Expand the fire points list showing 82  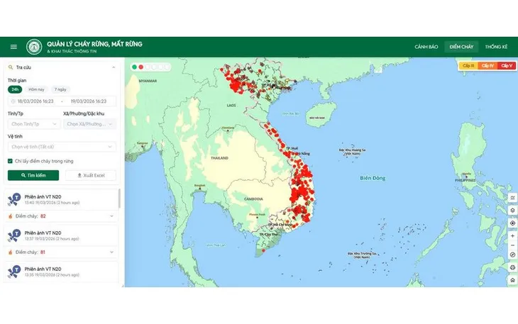click(111, 216)
